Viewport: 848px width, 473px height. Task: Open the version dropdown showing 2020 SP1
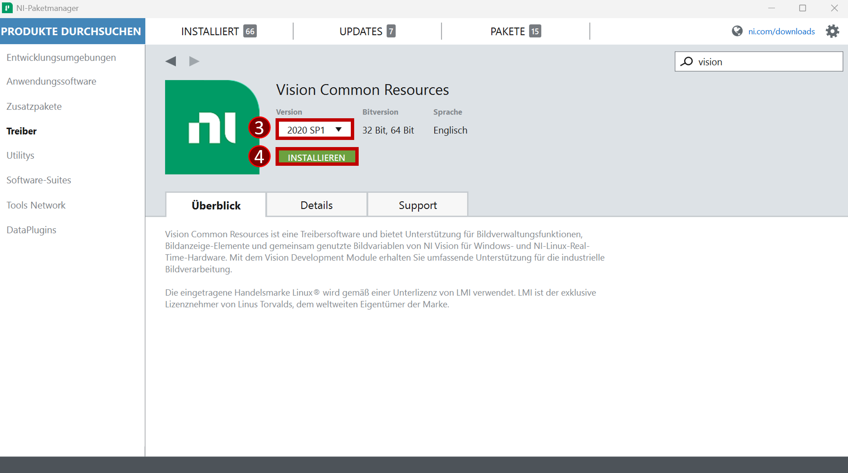click(314, 129)
